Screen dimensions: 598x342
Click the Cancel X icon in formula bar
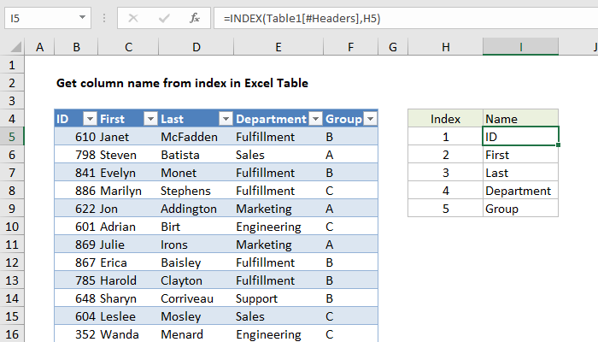(x=133, y=17)
